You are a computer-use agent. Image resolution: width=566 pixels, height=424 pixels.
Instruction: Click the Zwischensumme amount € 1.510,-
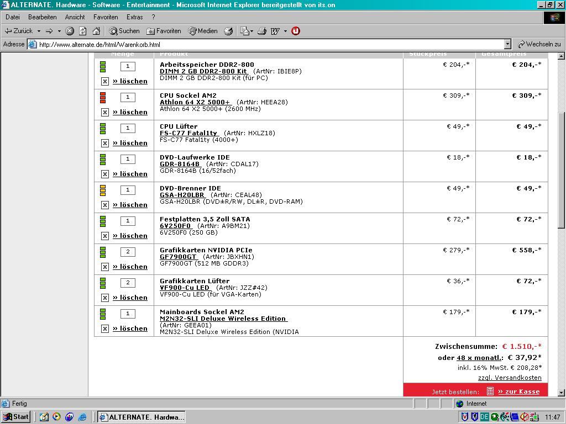[x=522, y=347]
